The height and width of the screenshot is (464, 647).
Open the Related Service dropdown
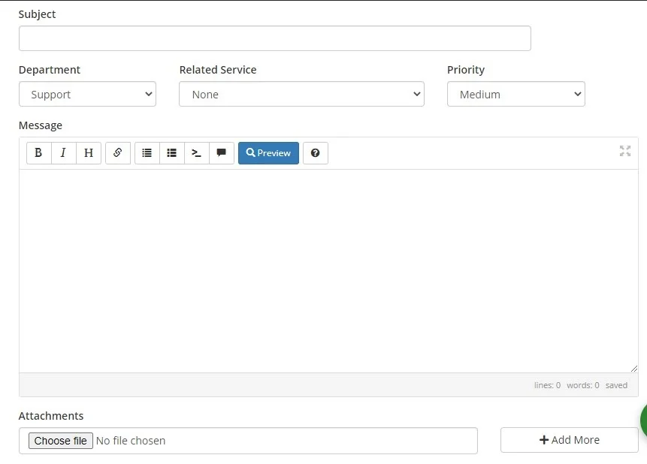click(x=301, y=94)
